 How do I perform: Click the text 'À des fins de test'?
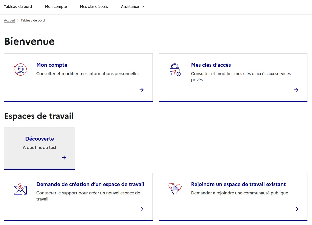click(40, 147)
